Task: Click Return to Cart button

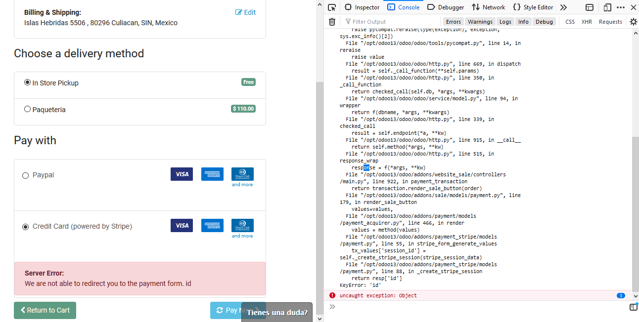Action: [x=45, y=310]
